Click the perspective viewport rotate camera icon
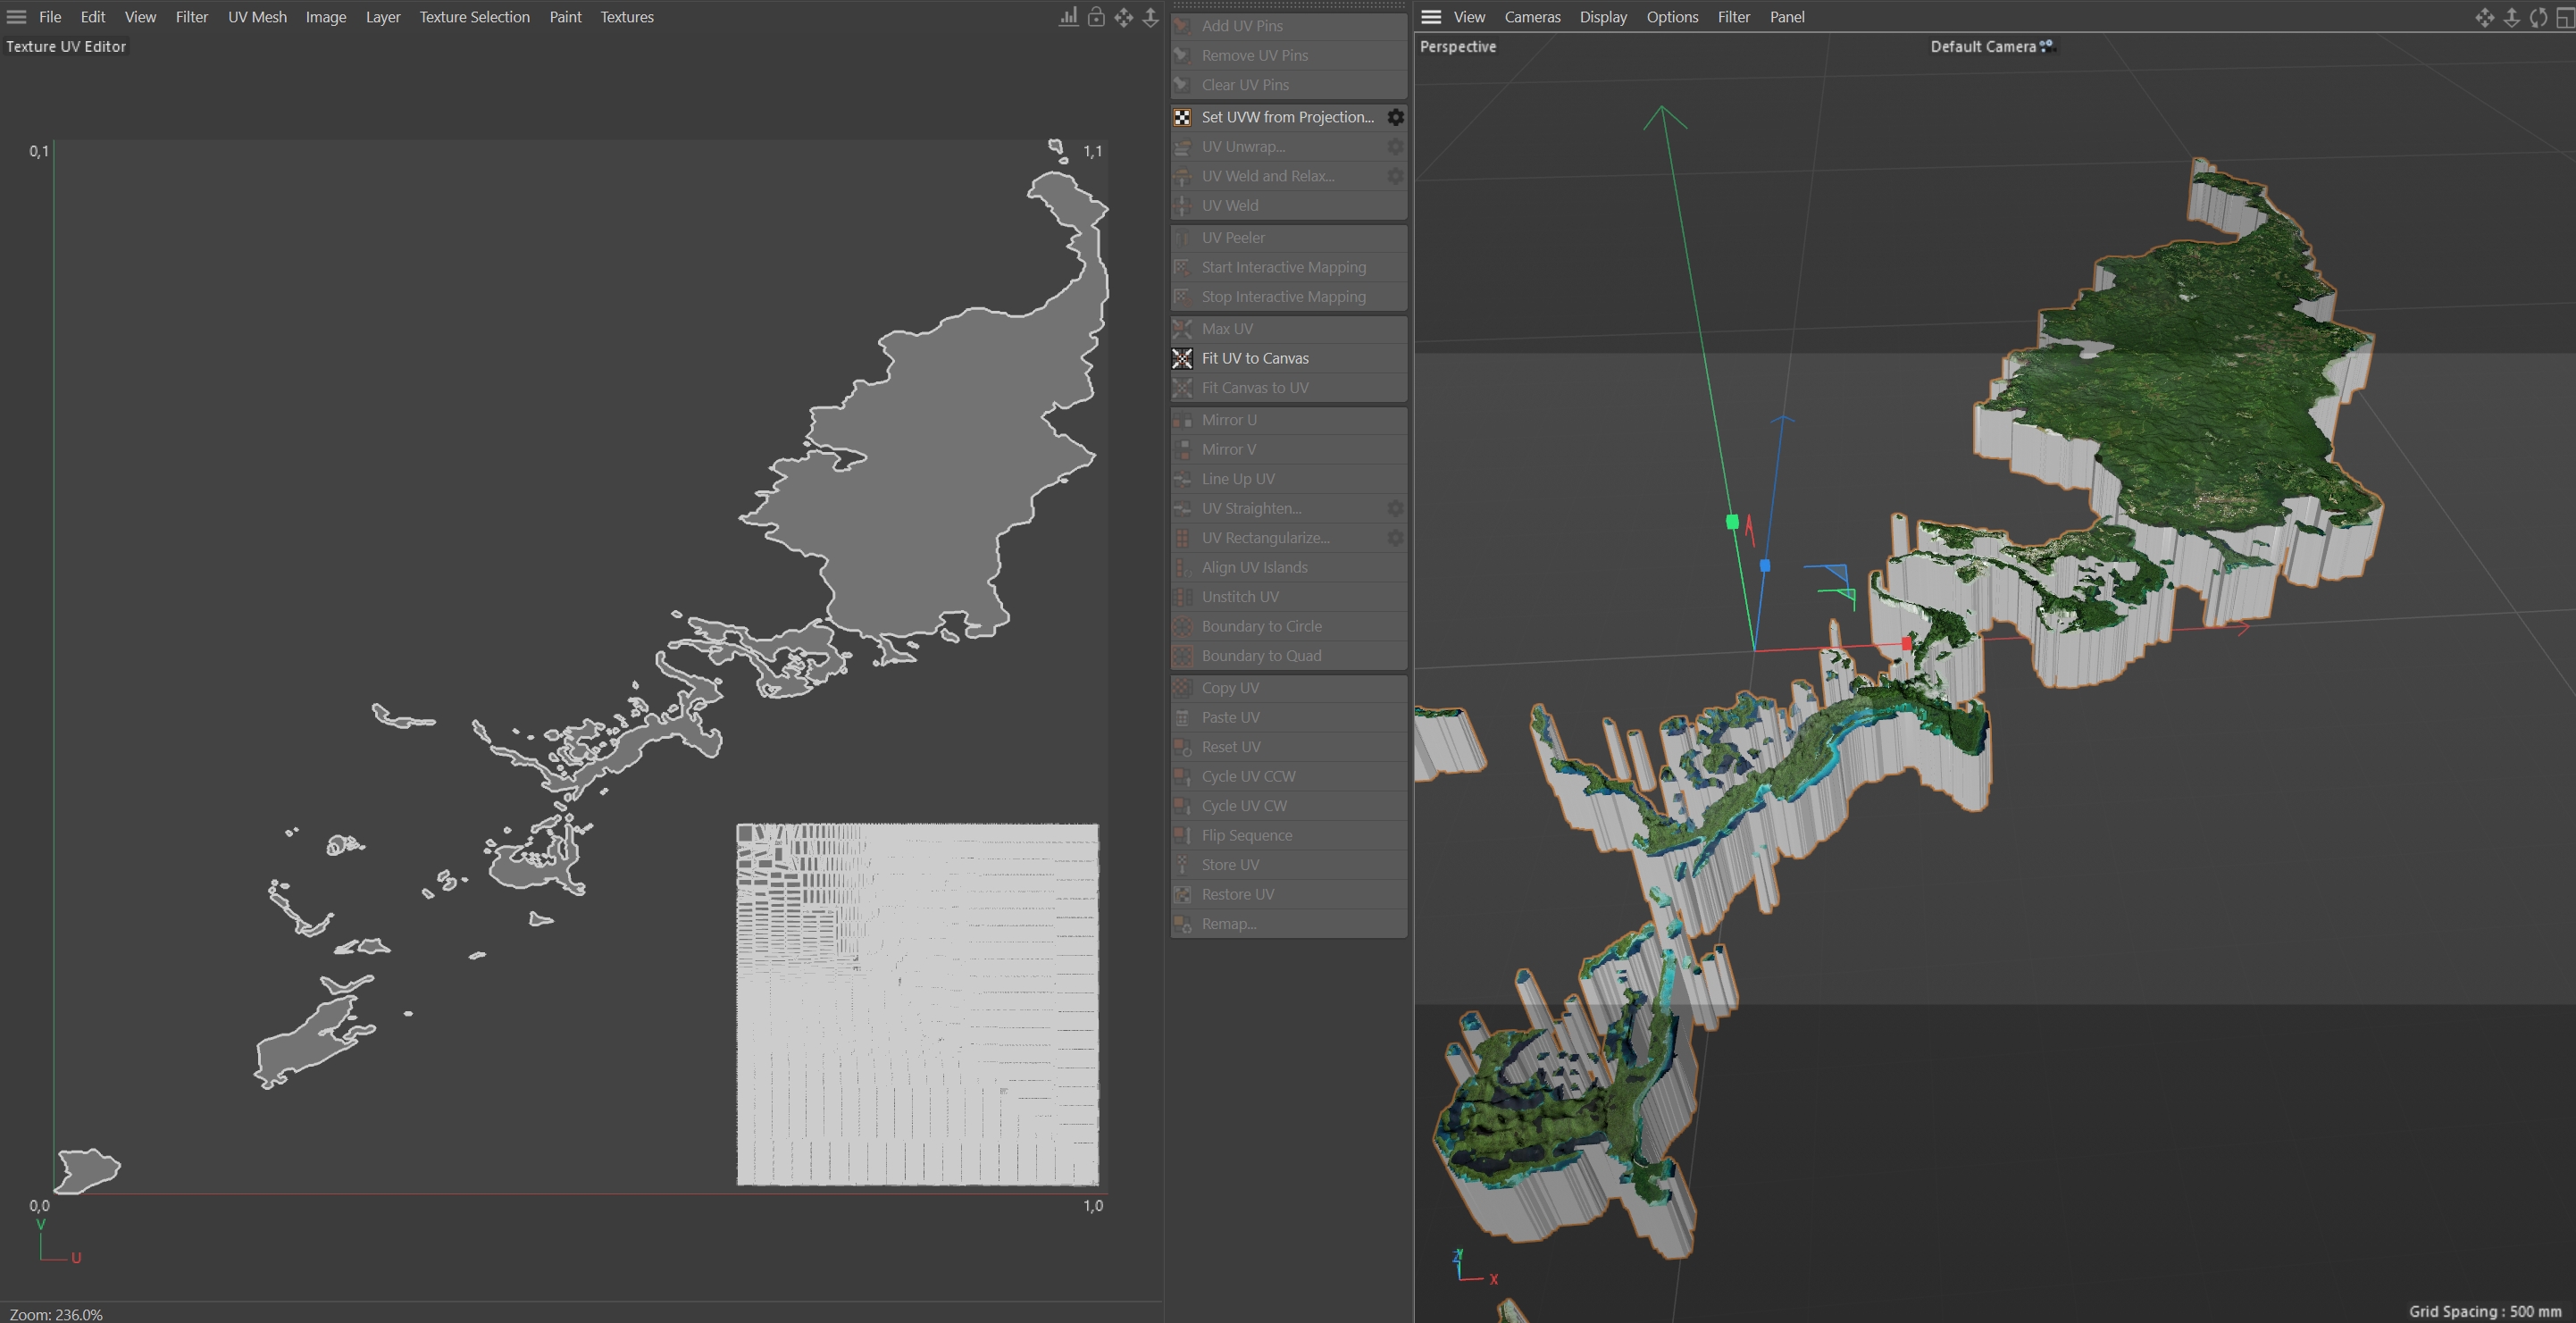2576x1323 pixels. [2538, 17]
